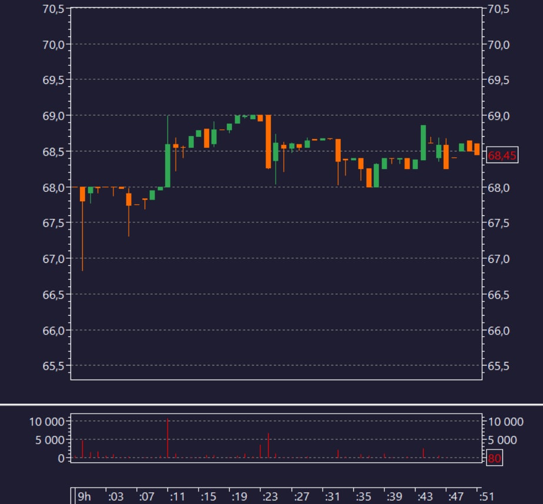The width and height of the screenshot is (543, 504).
Task: Select the :43 time axis label
Action: pos(425,496)
